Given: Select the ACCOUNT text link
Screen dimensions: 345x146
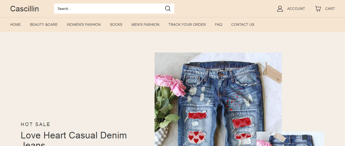Looking at the screenshot, I should 296,9.
